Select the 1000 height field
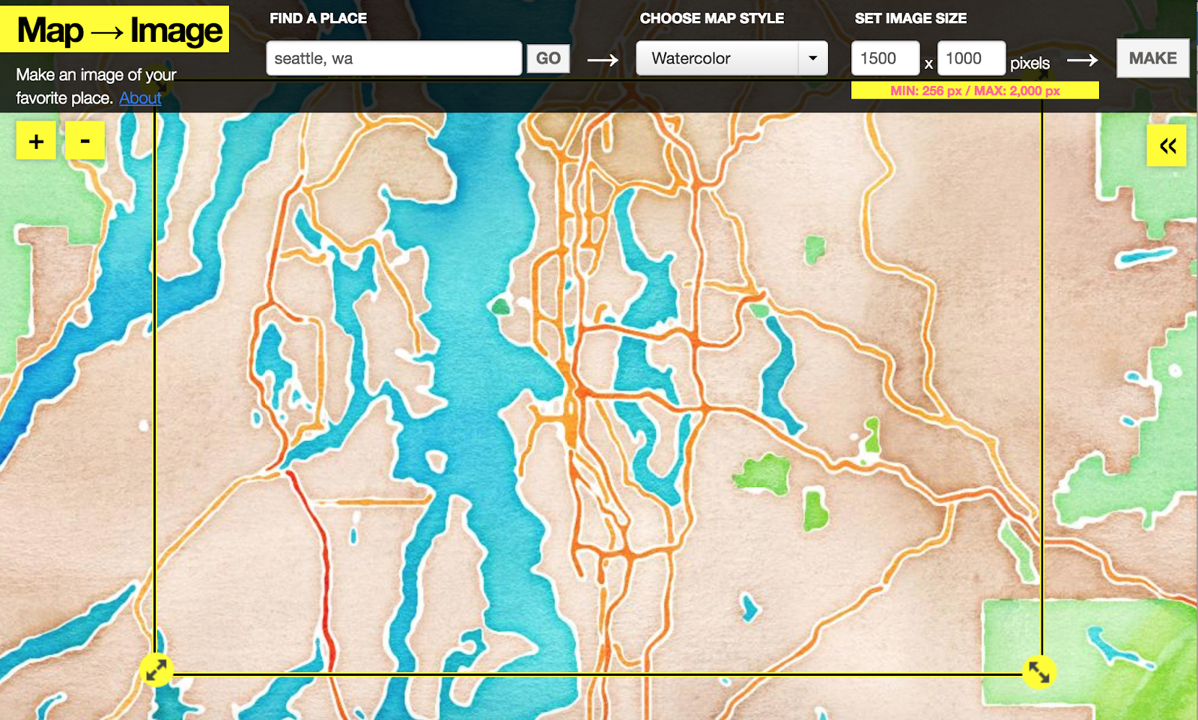 point(971,58)
